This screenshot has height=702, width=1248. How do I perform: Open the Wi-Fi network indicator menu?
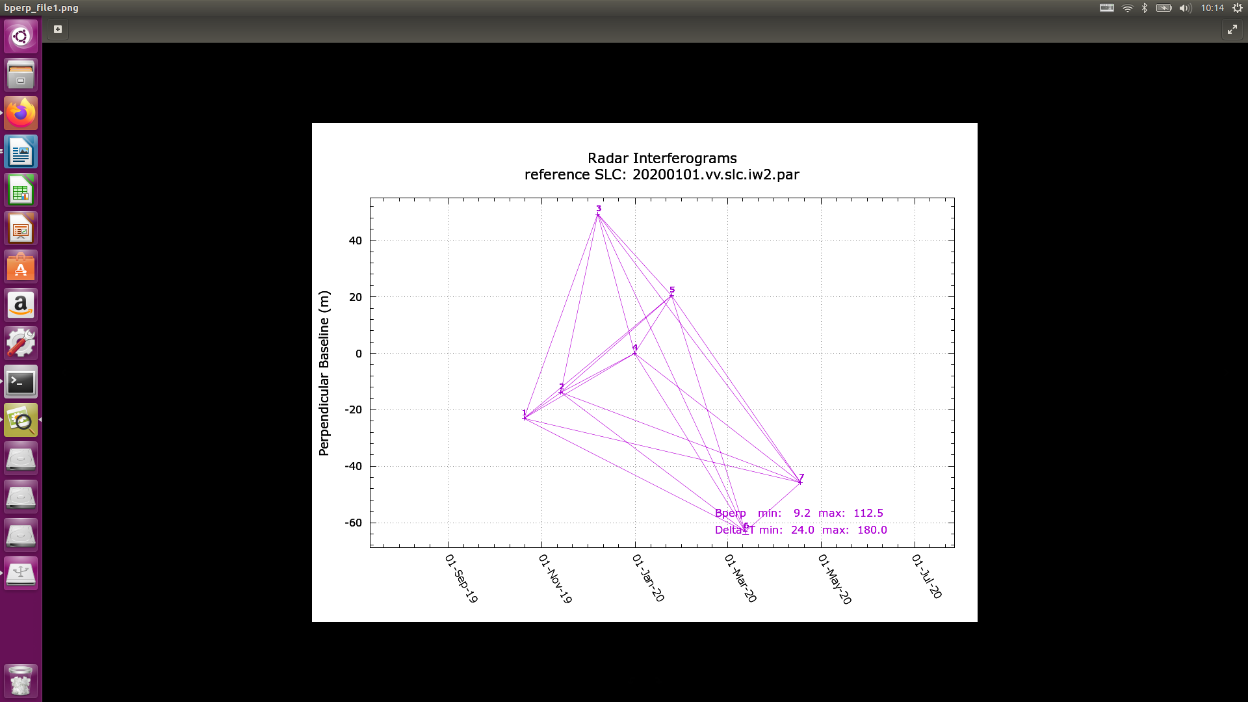coord(1127,8)
